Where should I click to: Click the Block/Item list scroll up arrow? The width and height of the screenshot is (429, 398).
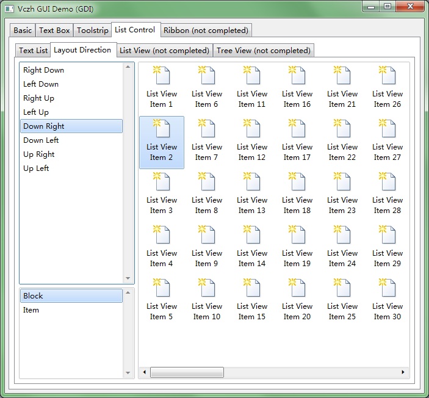(x=128, y=292)
